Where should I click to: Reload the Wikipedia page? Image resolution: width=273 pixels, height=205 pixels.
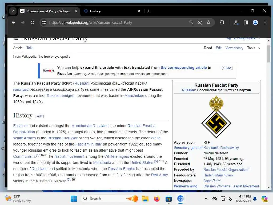coord(32,22)
